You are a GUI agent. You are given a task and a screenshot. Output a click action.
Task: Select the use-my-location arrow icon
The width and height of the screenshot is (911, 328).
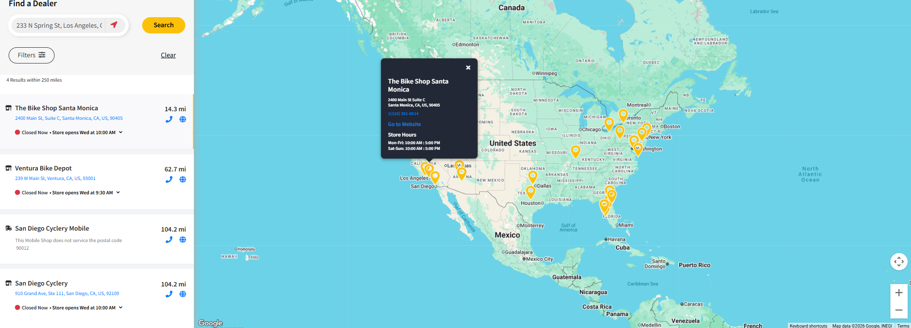pos(114,25)
